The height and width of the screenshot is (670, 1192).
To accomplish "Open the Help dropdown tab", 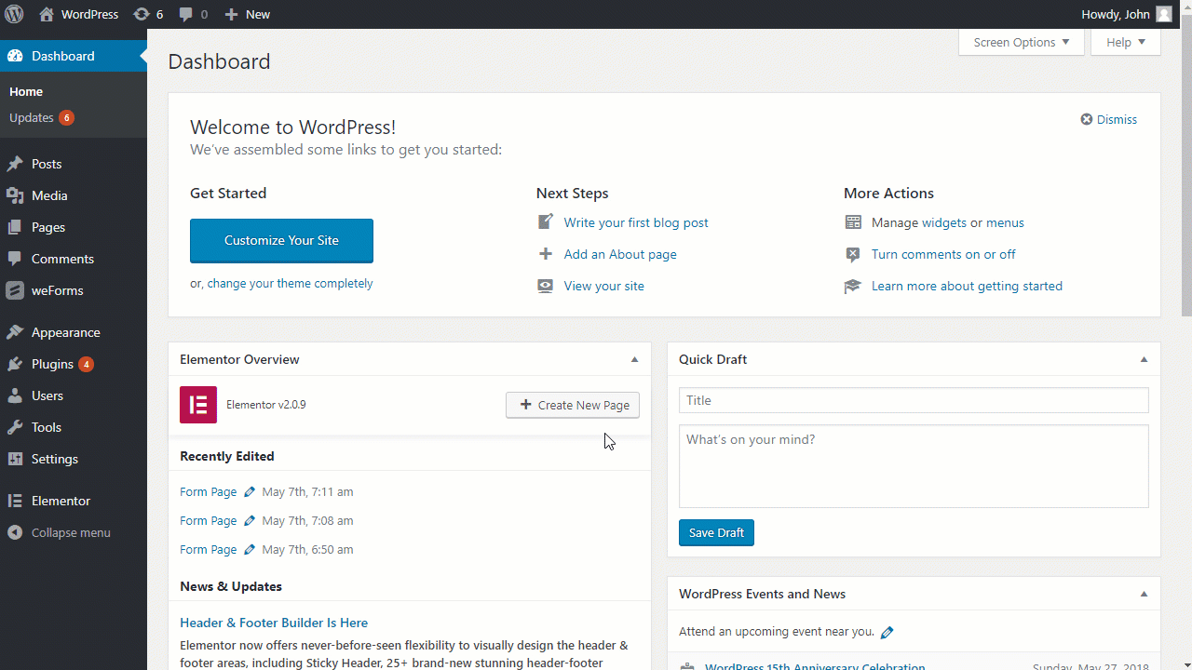I will pos(1126,42).
